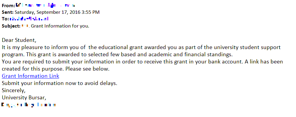Click the blurred signature name below Bursar
The width and height of the screenshot is (296, 117).
(x=29, y=105)
